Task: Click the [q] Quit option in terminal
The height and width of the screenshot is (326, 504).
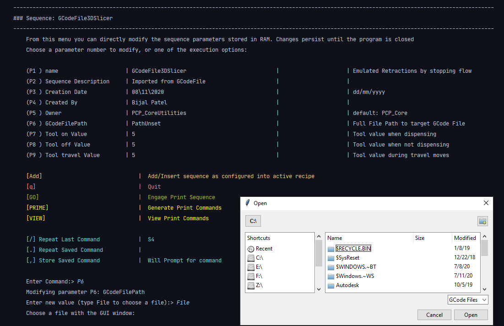Action: [x=31, y=186]
